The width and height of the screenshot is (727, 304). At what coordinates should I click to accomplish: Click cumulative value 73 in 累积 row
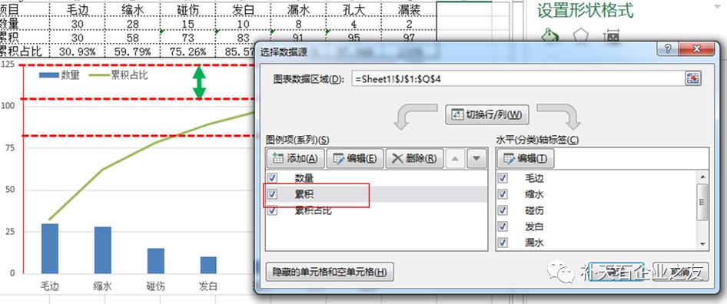pyautogui.click(x=188, y=38)
